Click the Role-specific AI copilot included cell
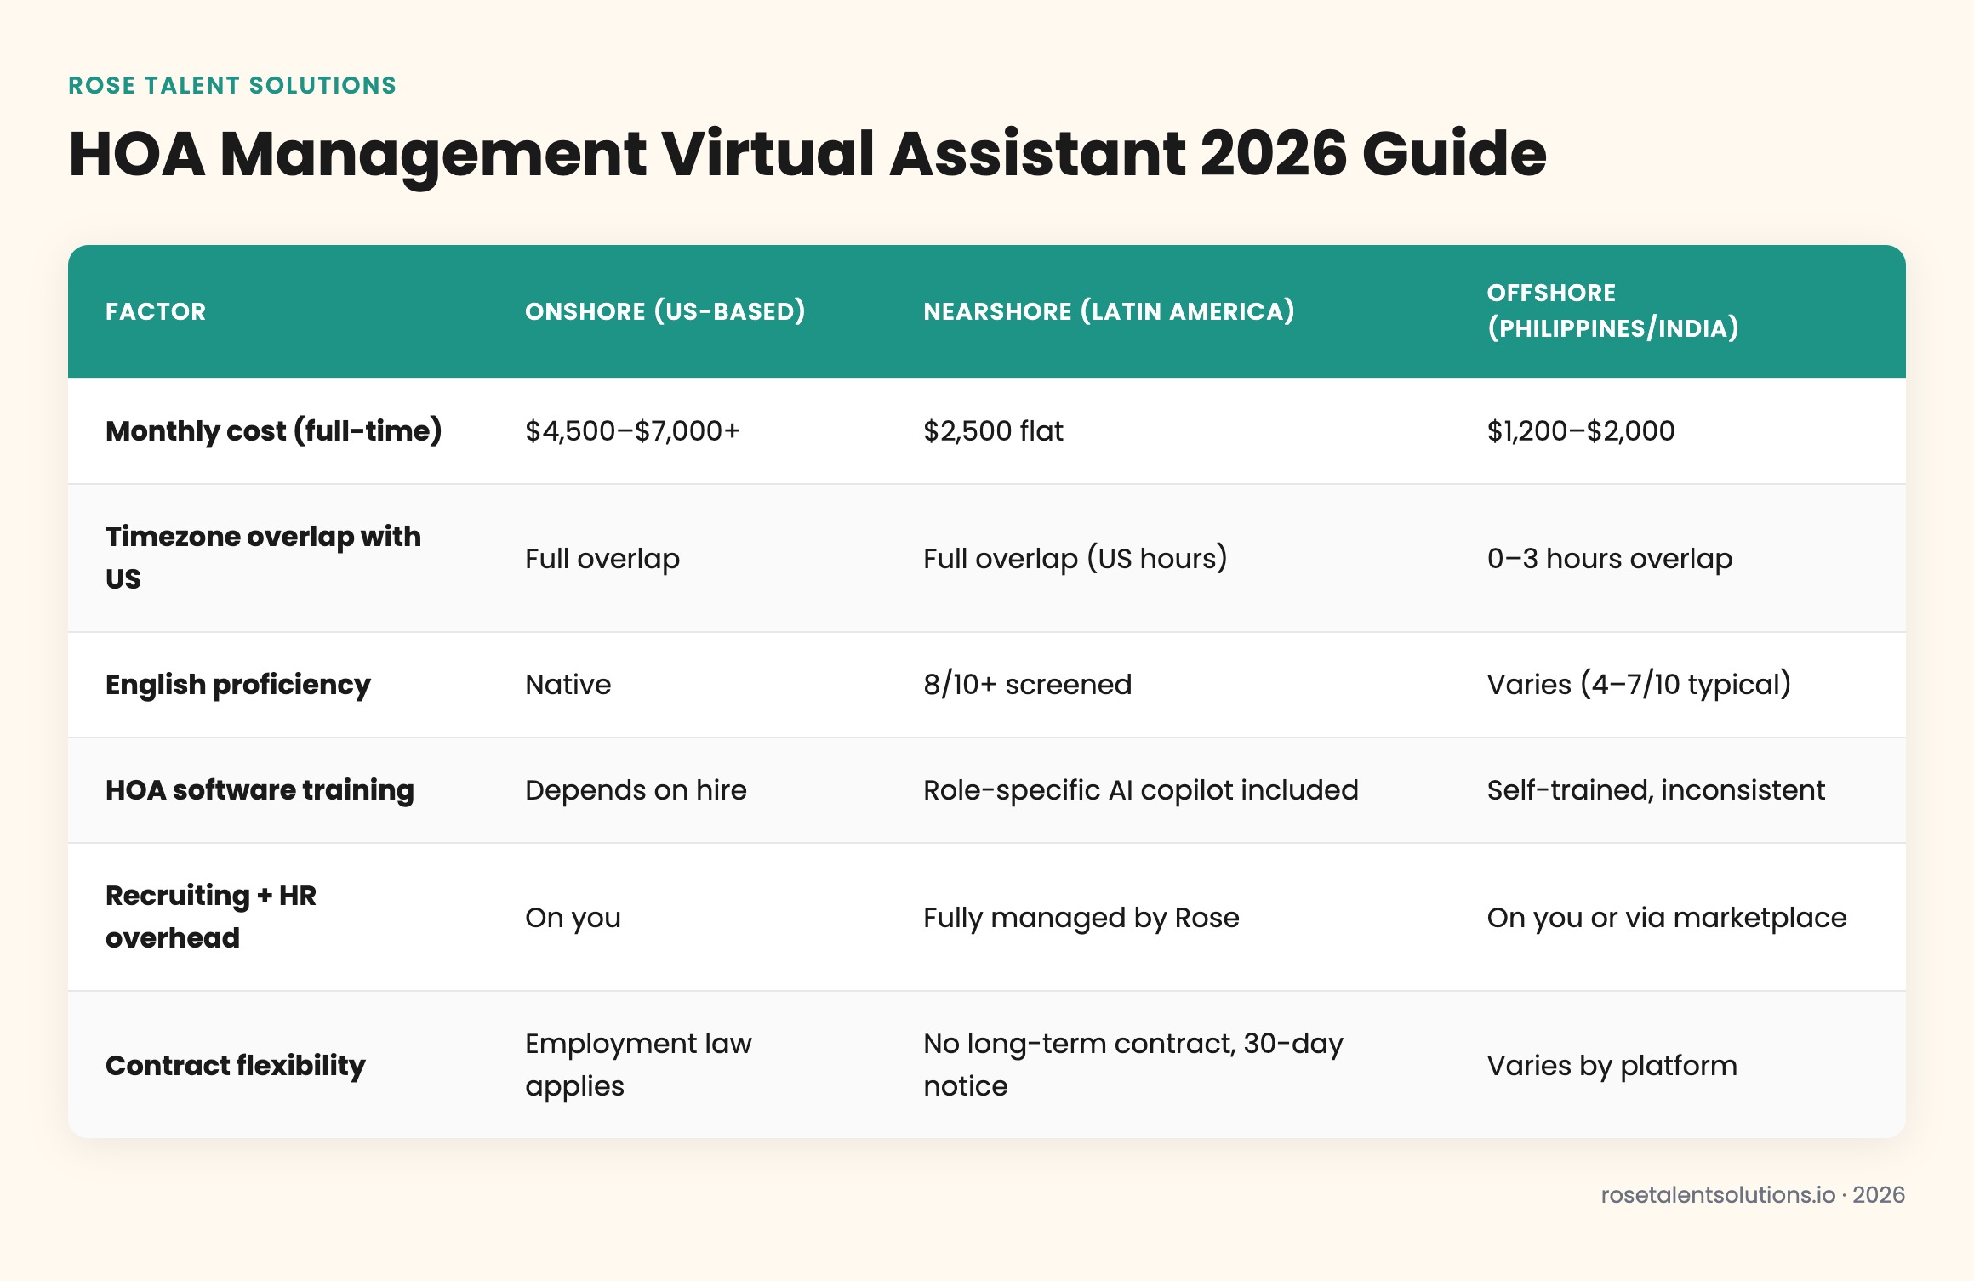The image size is (1974, 1281). pos(1141,790)
